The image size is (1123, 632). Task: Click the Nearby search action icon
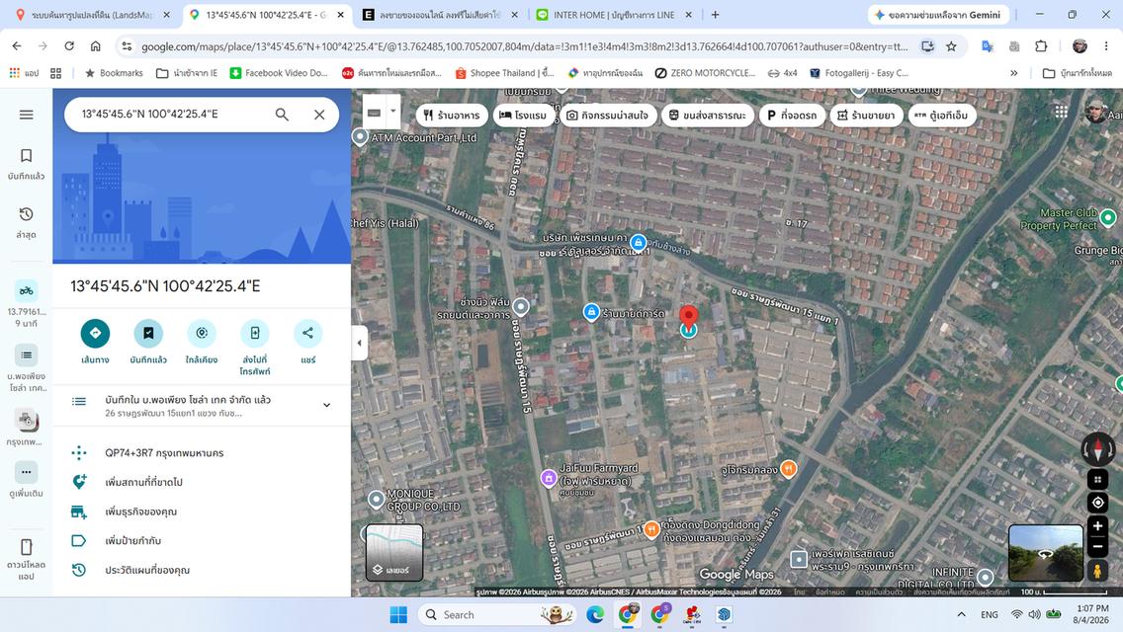point(202,334)
